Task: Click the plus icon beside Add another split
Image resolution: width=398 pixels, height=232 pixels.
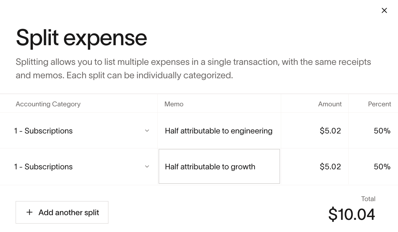Action: 29,212
